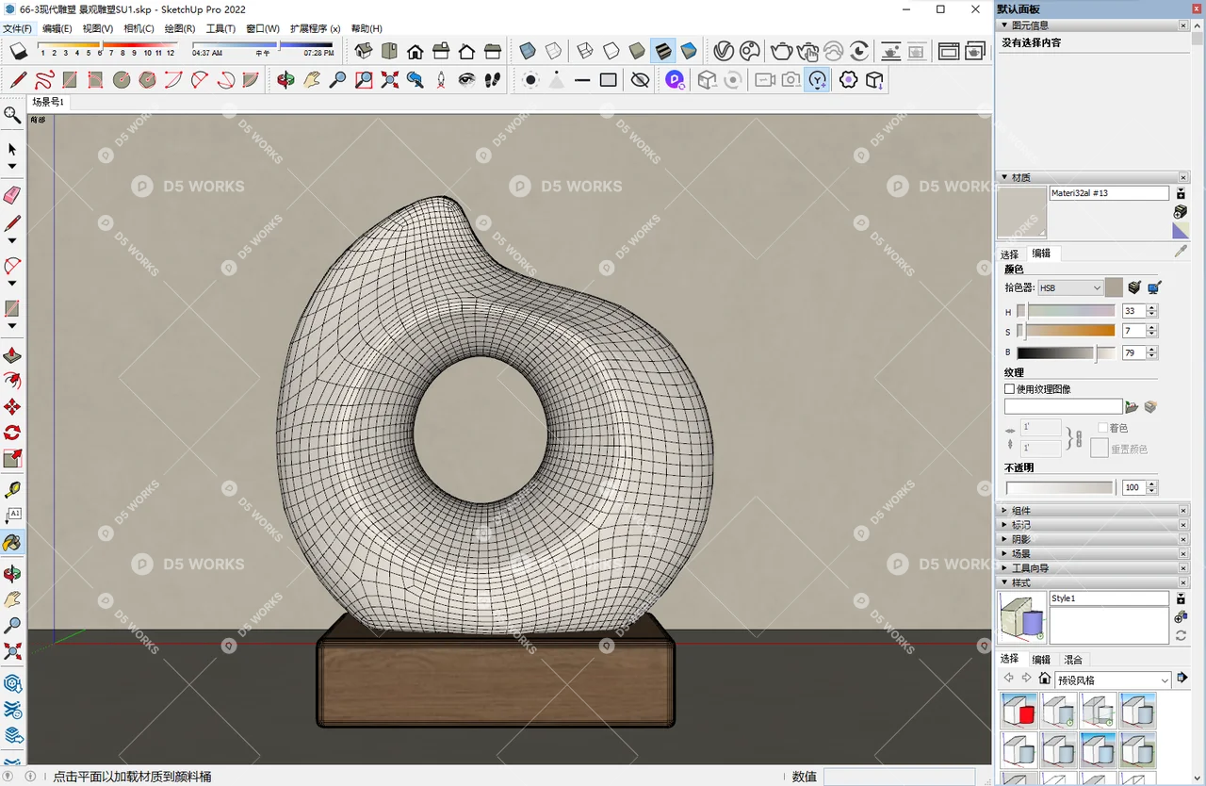1206x786 pixels.
Task: Browse for texture image file
Action: (x=1133, y=407)
